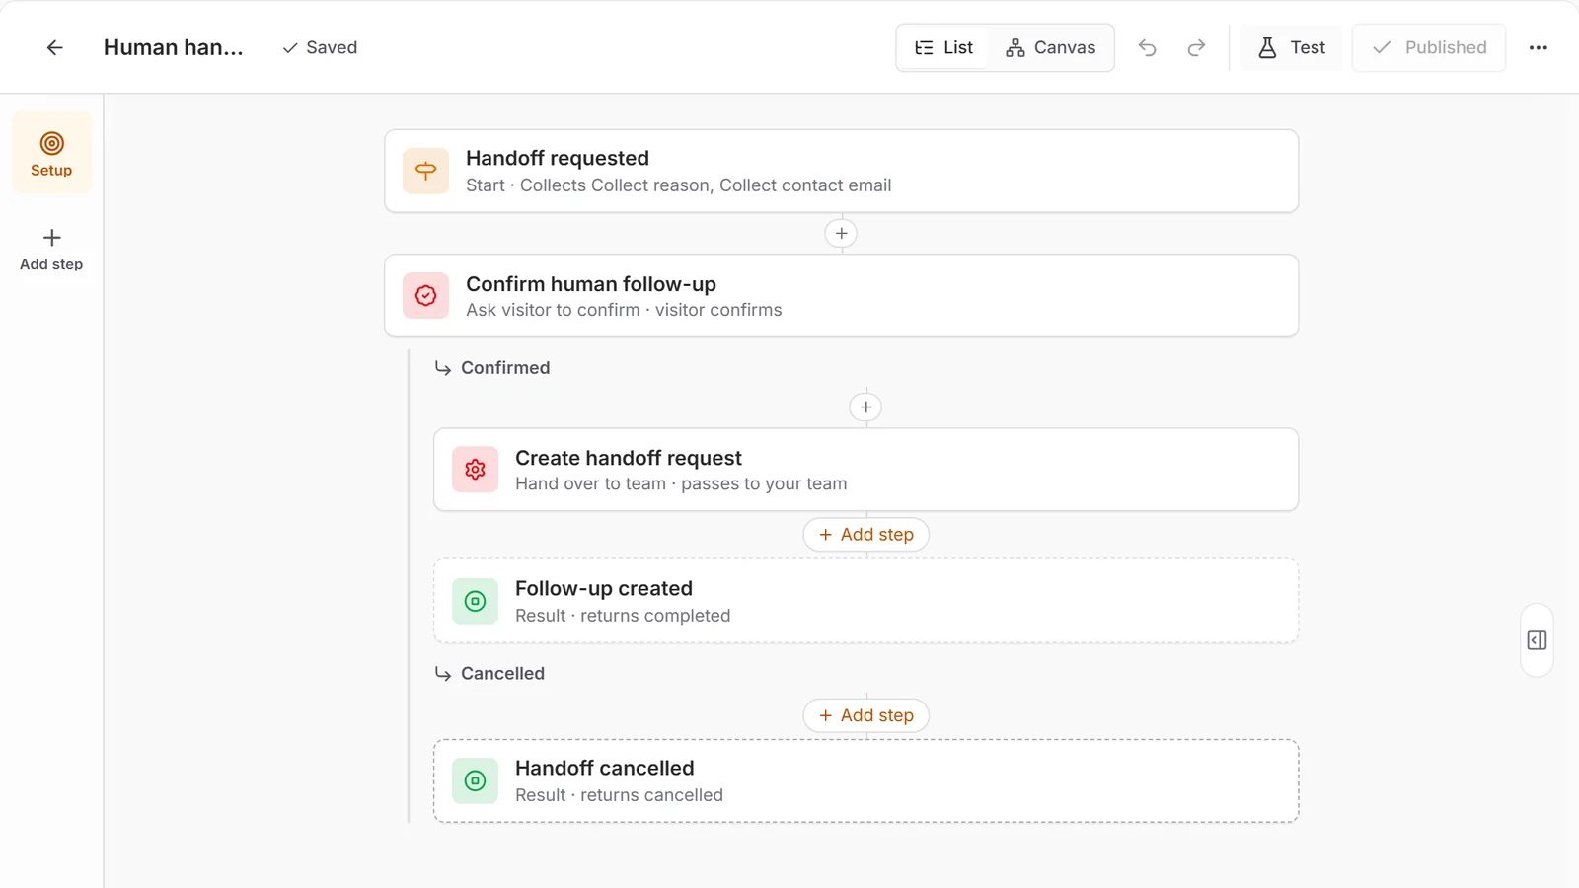Click Add step in the left sidebar
This screenshot has height=888, width=1579.
(51, 250)
